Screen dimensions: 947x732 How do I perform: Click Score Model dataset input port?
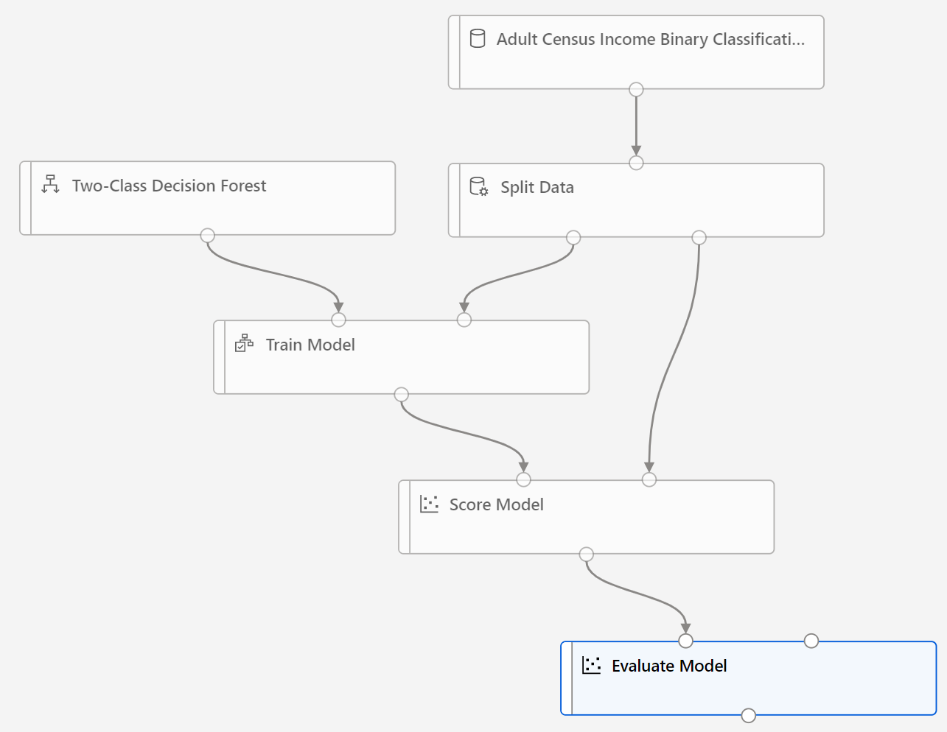649,479
